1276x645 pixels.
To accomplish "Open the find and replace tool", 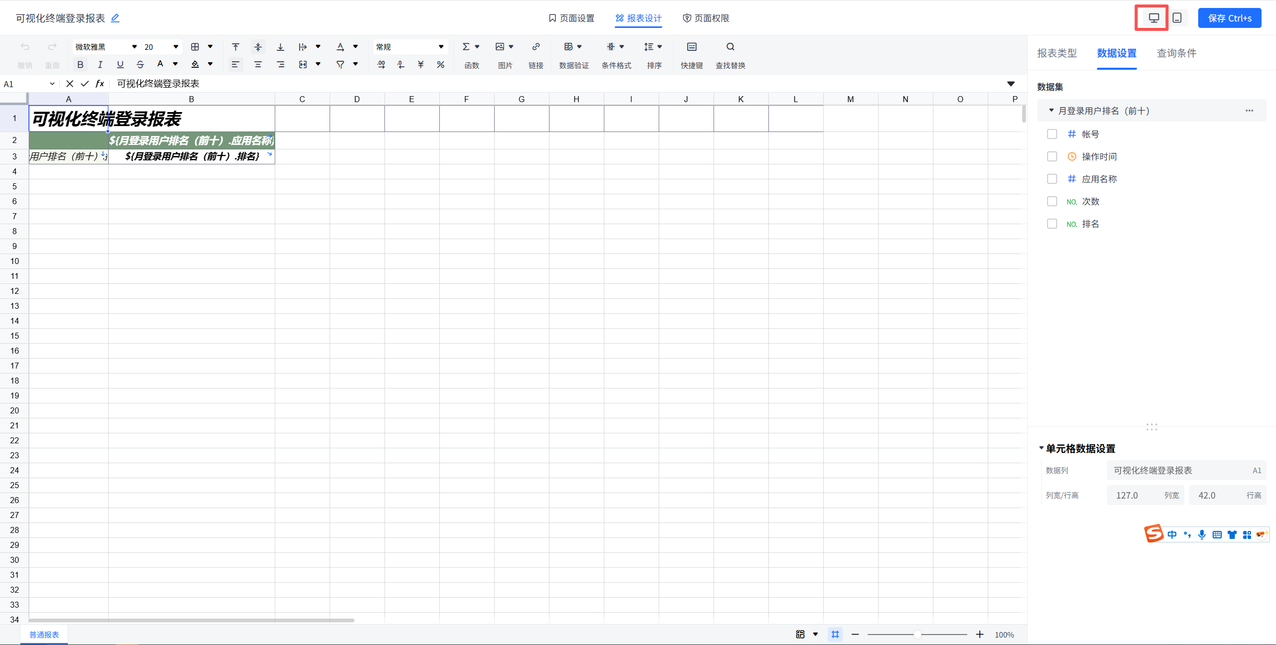I will coord(730,47).
